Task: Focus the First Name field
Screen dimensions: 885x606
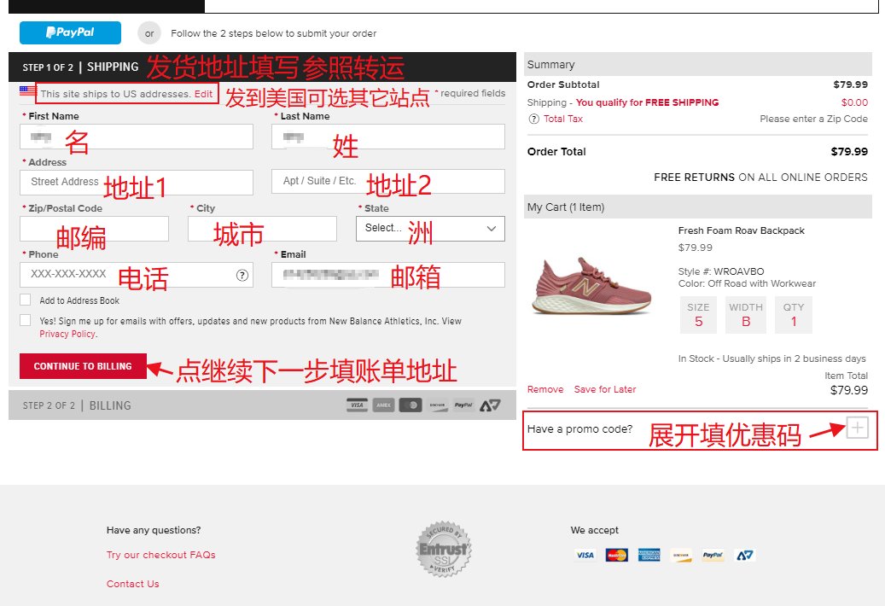Action: pos(136,137)
